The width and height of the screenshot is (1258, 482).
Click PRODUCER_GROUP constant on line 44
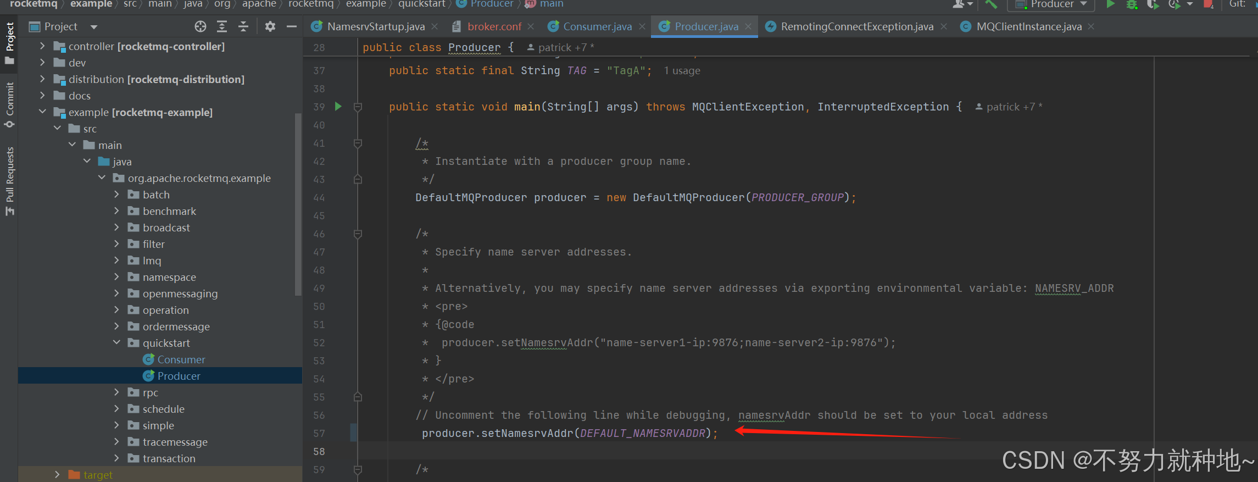(x=798, y=197)
